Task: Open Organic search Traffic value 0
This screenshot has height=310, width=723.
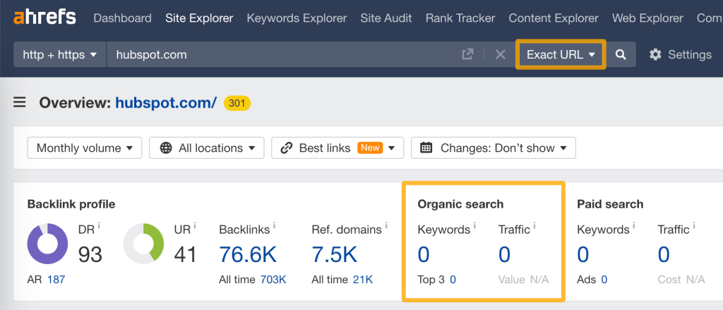Action: tap(504, 254)
